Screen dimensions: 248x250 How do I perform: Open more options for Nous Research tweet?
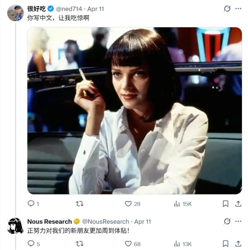238,221
